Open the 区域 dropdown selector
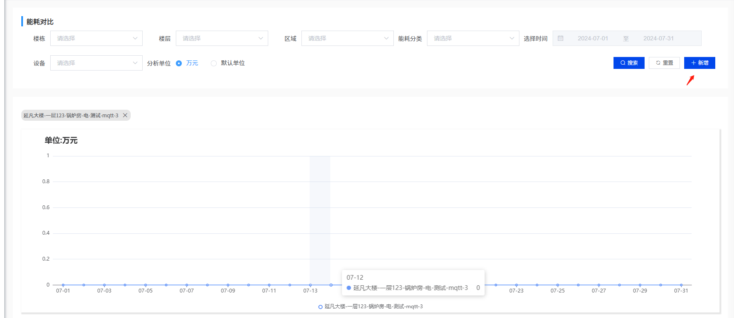734x318 pixels. 347,38
